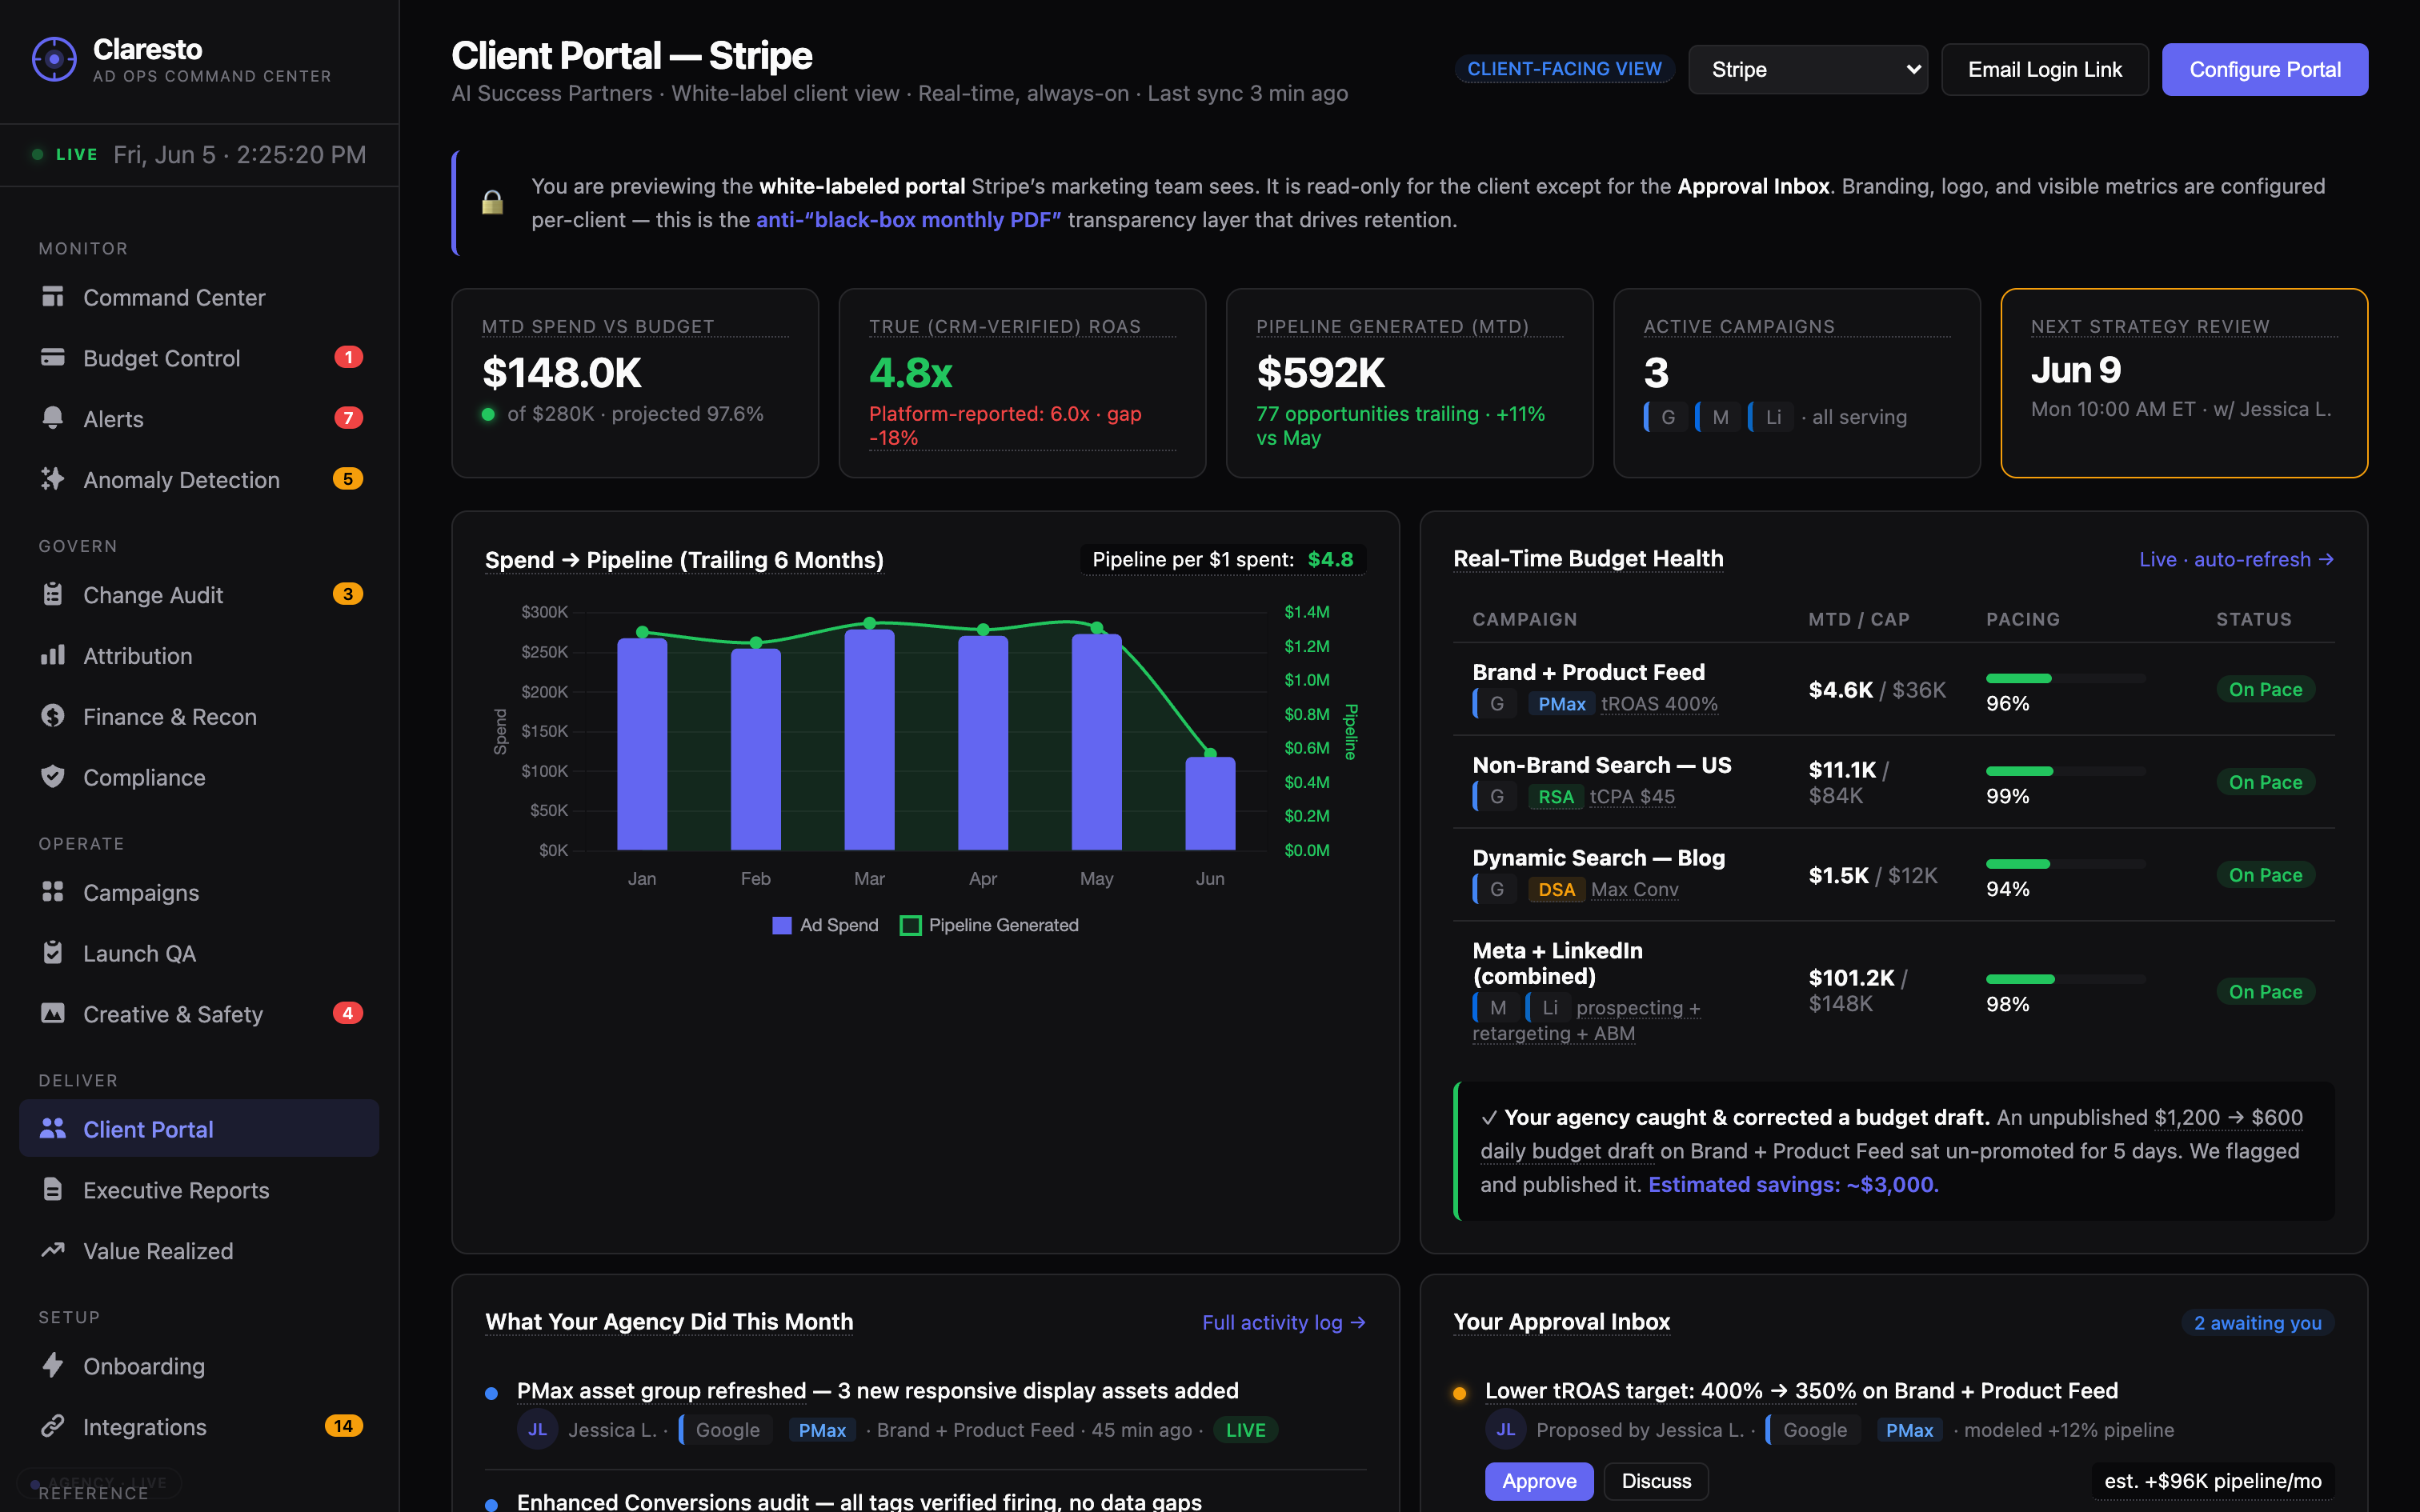Click the orange dot beside Lower tROAS approval
Viewport: 2420px width, 1512px height.
(x=1460, y=1393)
